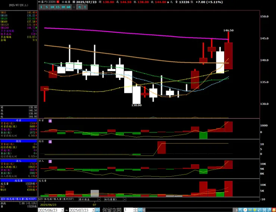Click the MA10 4506張 volume row
The image size is (276, 212).
point(19,190)
